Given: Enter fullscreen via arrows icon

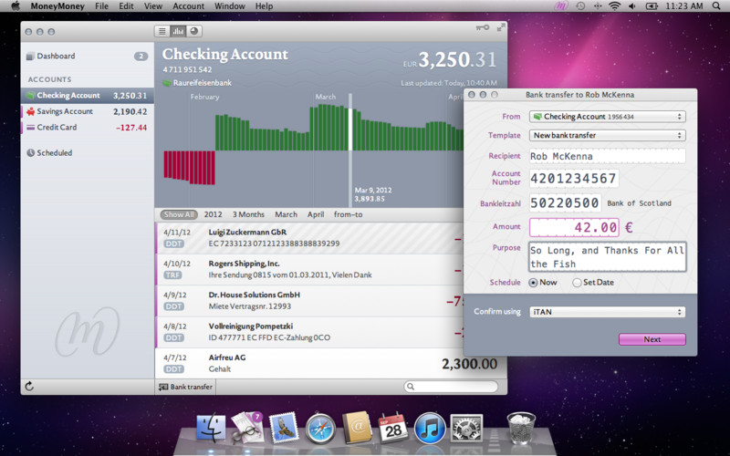Looking at the screenshot, I should pos(501,28).
